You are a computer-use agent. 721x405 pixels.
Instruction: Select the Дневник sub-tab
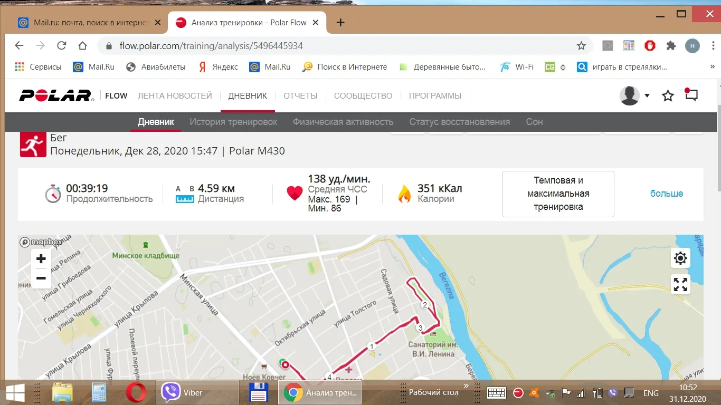tap(156, 122)
